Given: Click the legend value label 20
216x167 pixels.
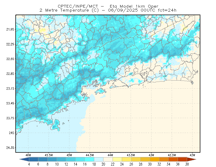Looking at the screenshot, I should pyautogui.click(x=103, y=164).
